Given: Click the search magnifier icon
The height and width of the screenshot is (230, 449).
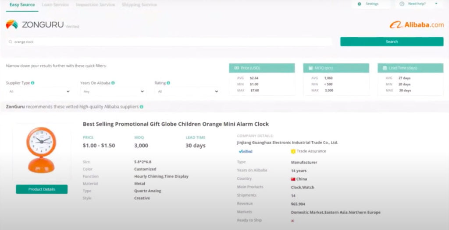Looking at the screenshot, I should 11,42.
